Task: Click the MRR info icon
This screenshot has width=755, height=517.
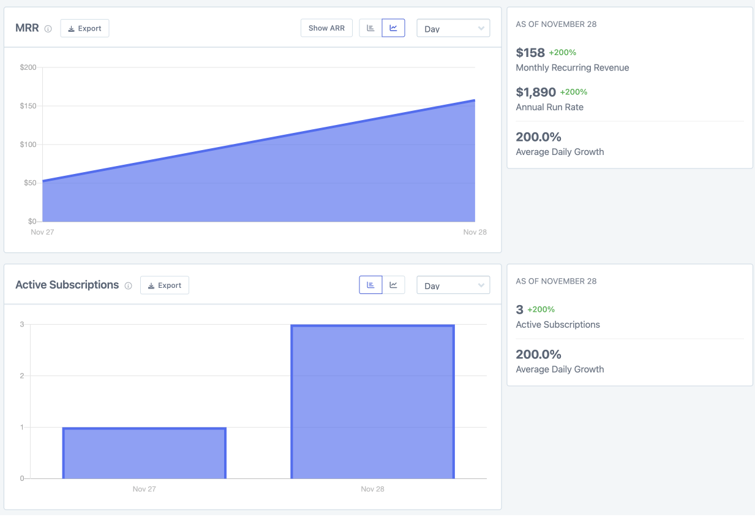Action: (x=48, y=28)
